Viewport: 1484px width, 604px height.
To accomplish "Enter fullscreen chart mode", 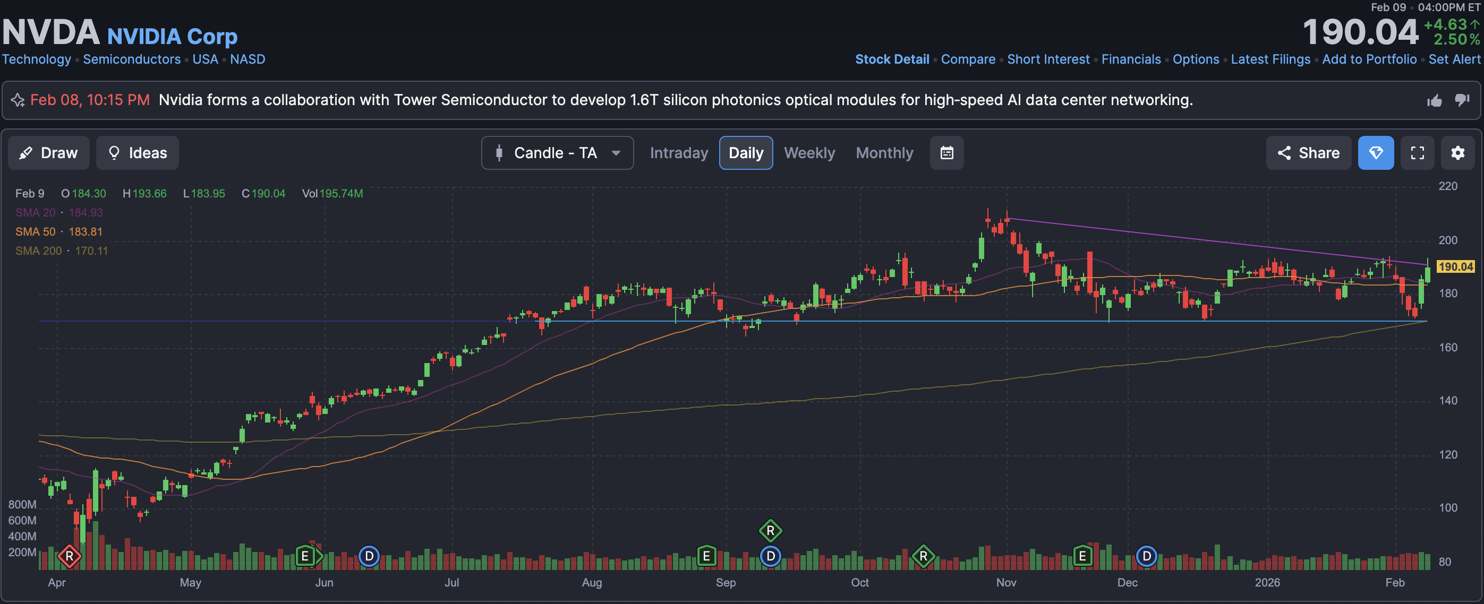I will [1417, 152].
